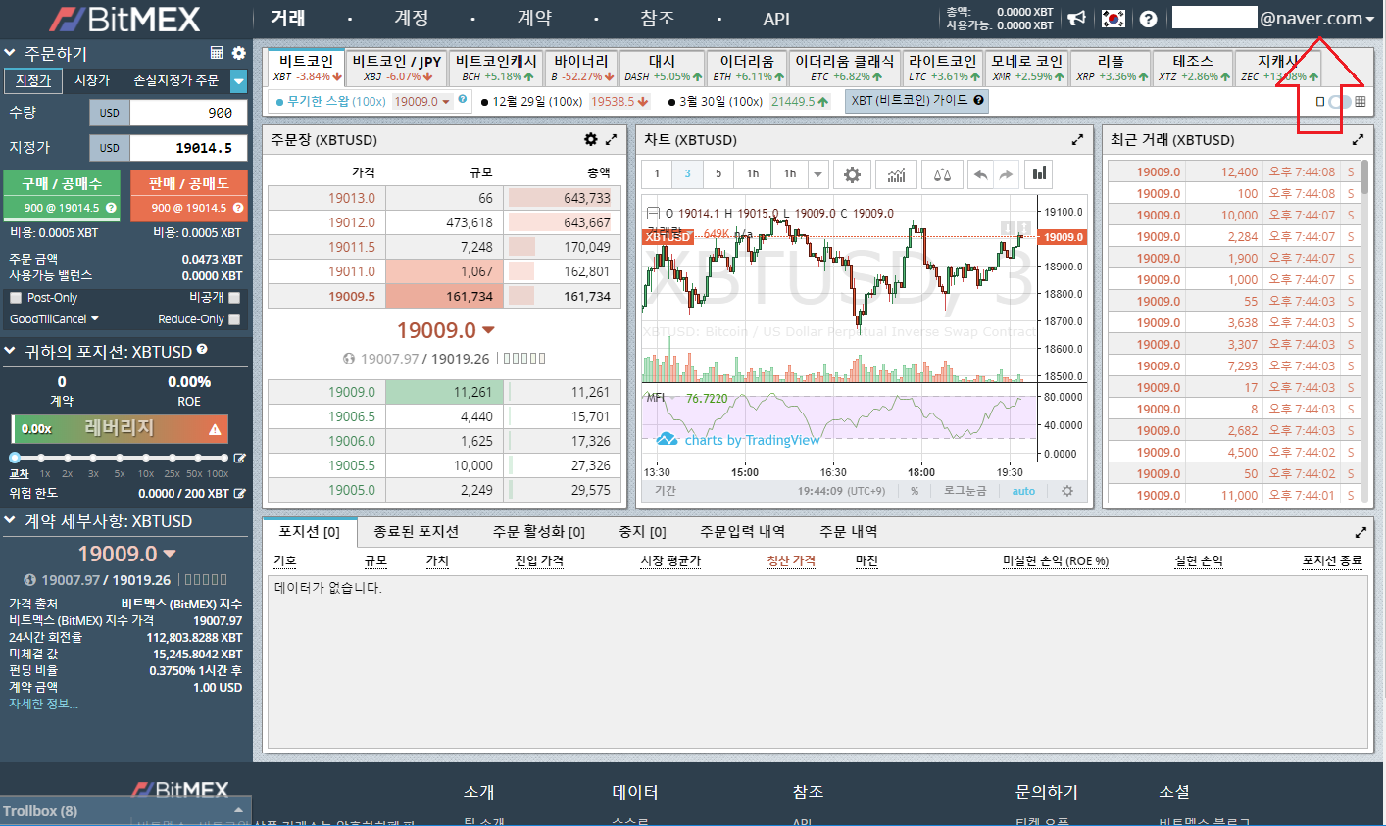Click more details (자세한 정보...) link
The height and width of the screenshot is (826, 1386).
(43, 704)
